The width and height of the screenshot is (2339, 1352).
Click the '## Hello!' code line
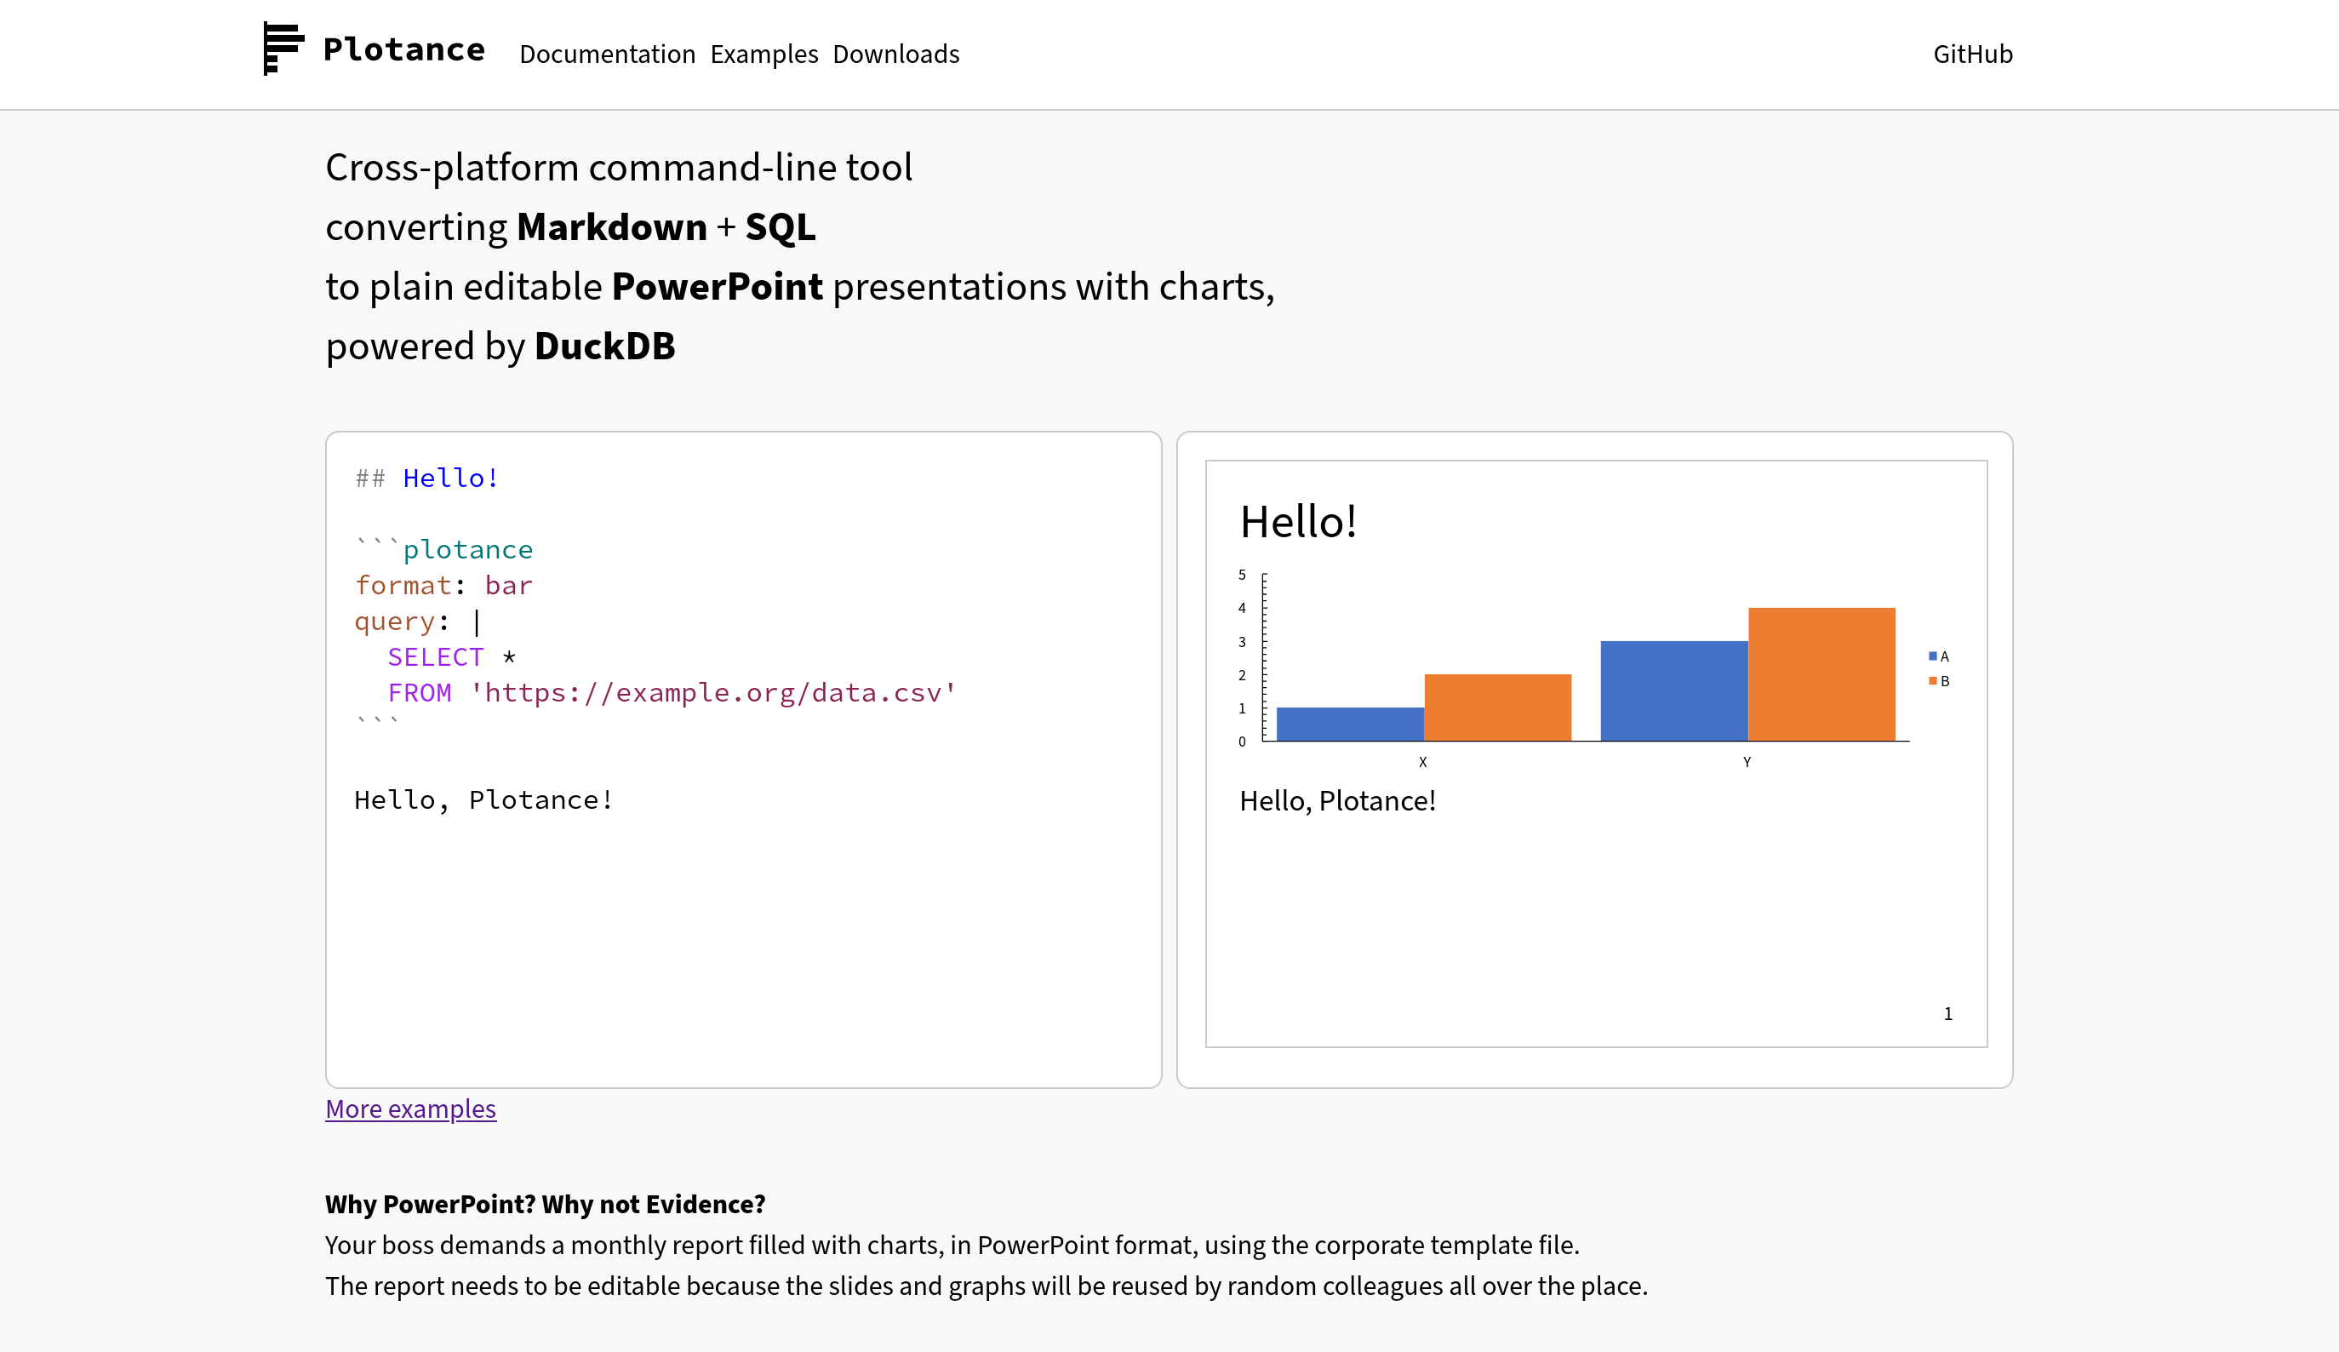(x=427, y=478)
